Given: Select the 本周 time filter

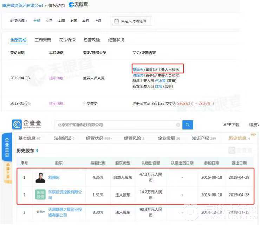Looking at the screenshot, I should 61,21.
